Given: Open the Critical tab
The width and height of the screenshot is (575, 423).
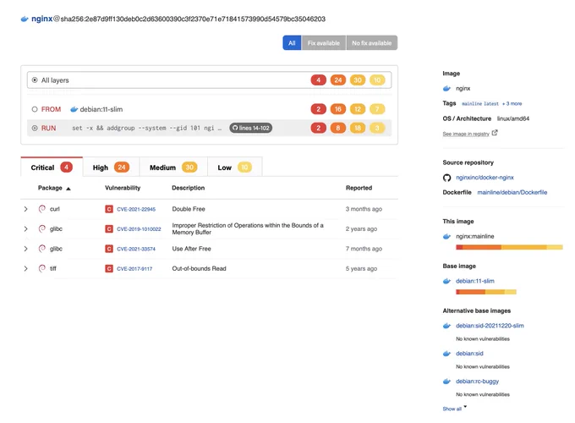Looking at the screenshot, I should [52, 168].
